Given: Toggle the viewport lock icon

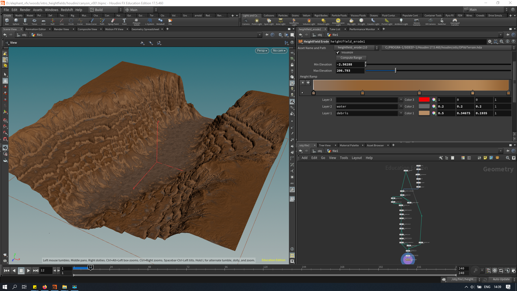Looking at the screenshot, I should point(292,65).
